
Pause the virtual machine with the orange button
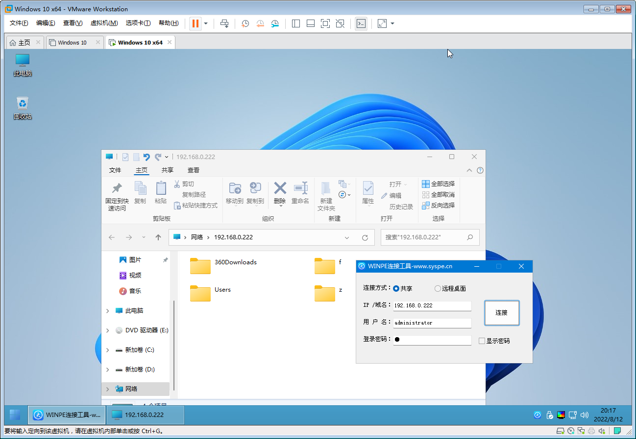[x=196, y=23]
